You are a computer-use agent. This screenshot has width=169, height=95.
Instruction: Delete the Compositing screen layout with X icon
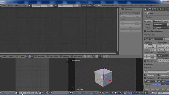[x=51, y=6]
